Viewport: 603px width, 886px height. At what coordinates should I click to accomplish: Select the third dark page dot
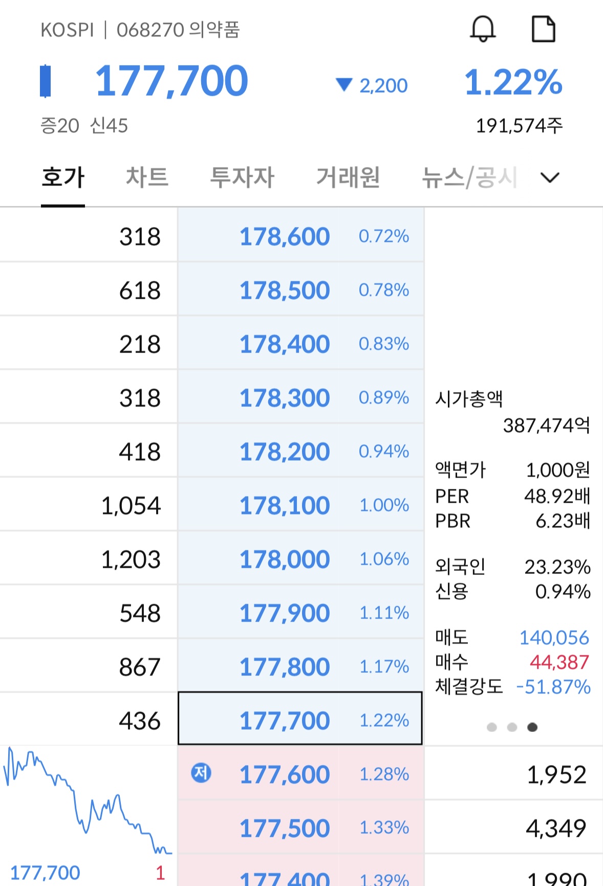coord(532,727)
